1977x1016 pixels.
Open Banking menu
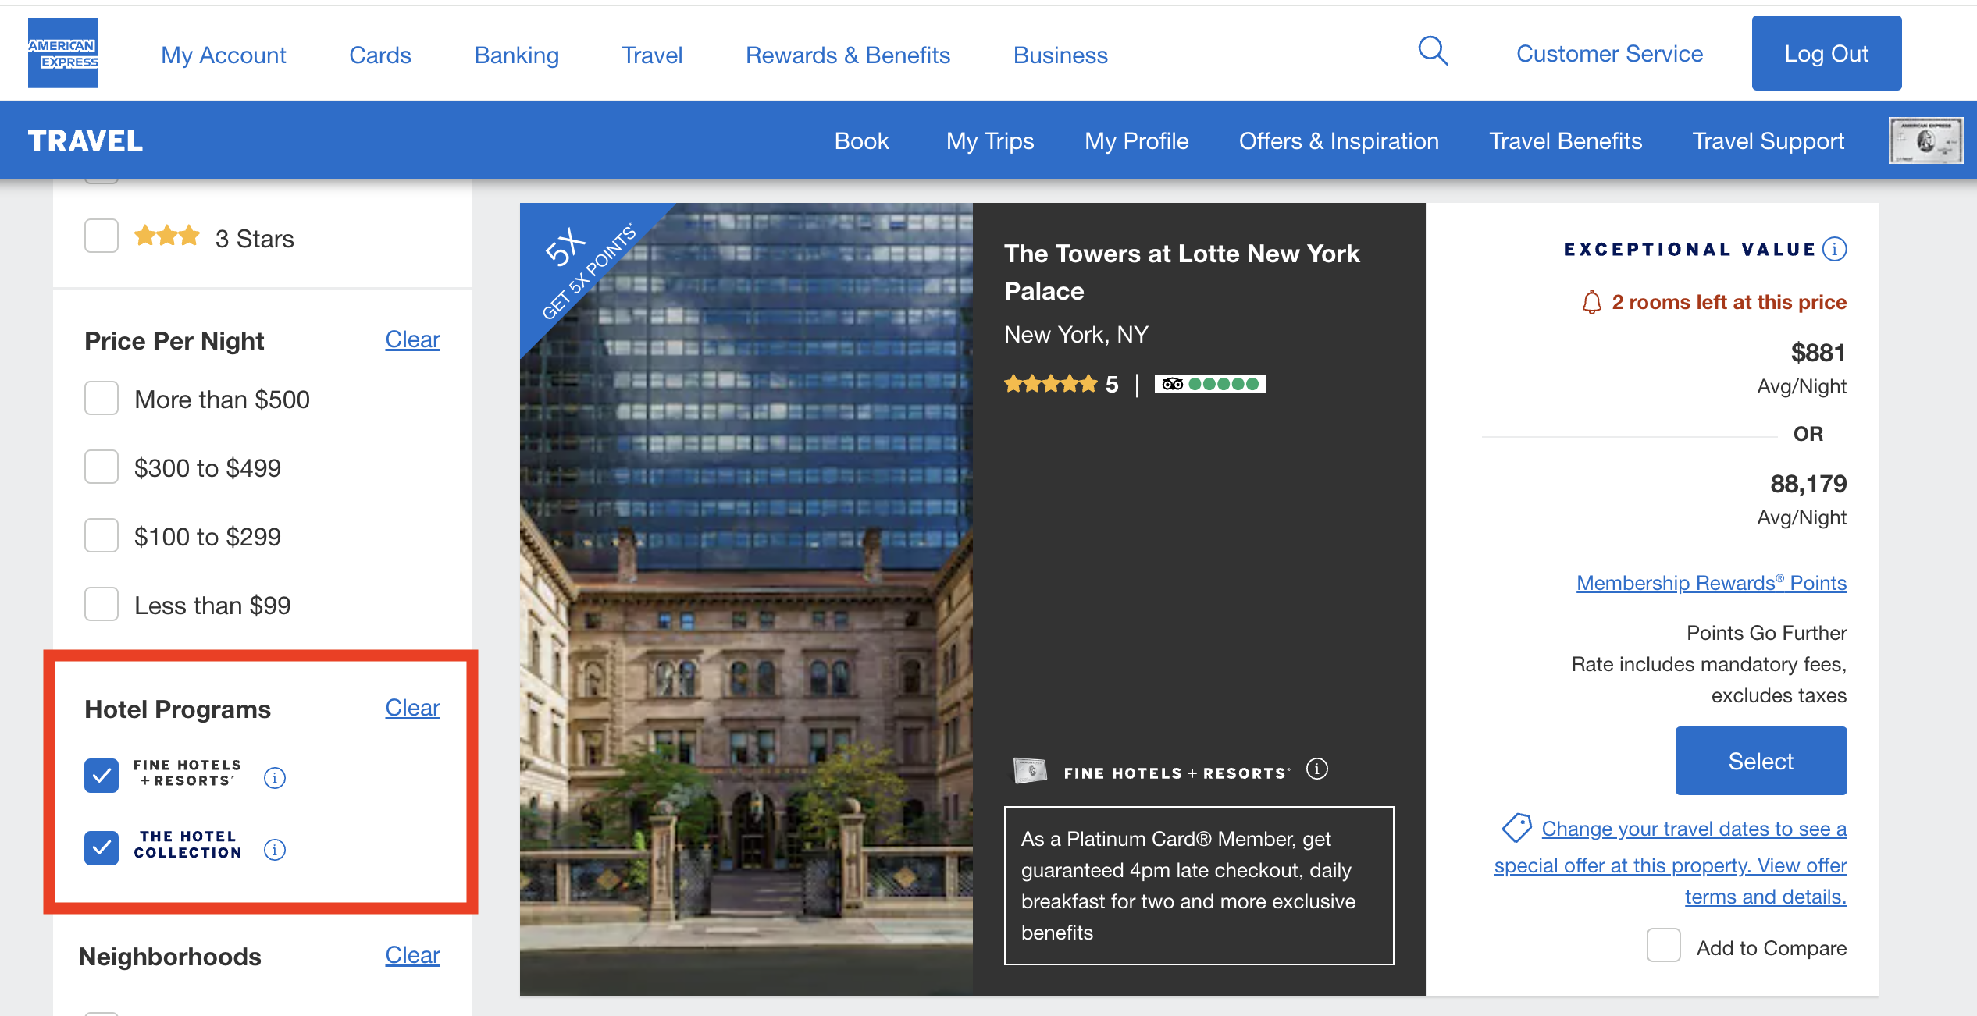(516, 55)
